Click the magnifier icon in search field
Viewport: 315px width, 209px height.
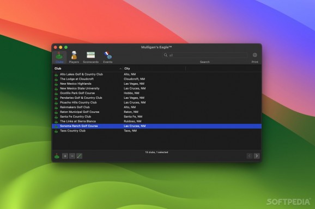[166, 55]
